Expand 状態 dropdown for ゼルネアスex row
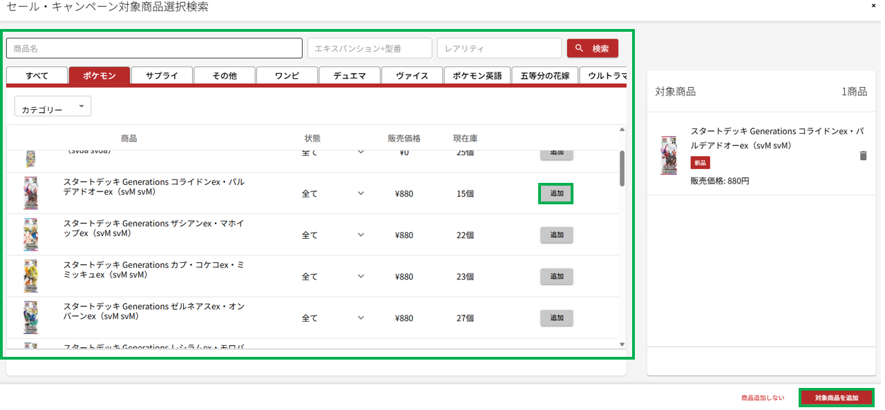The height and width of the screenshot is (410, 885). pos(361,318)
